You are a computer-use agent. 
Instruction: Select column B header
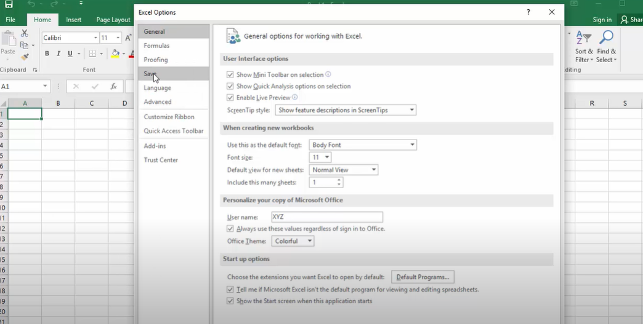(x=59, y=103)
